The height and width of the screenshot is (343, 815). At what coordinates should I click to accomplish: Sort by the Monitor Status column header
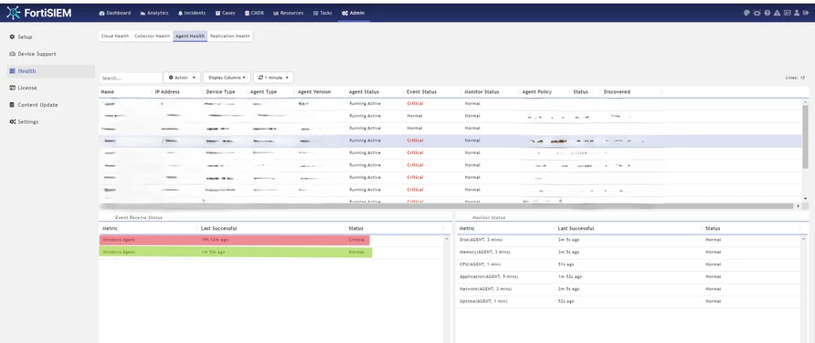482,92
